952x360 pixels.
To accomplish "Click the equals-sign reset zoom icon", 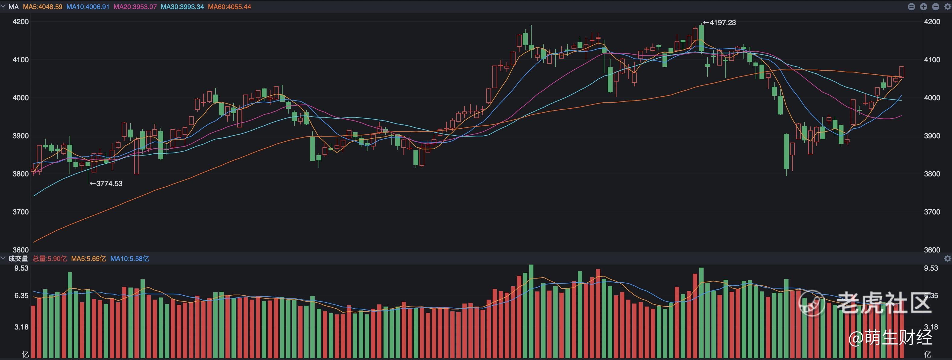I will (911, 7).
